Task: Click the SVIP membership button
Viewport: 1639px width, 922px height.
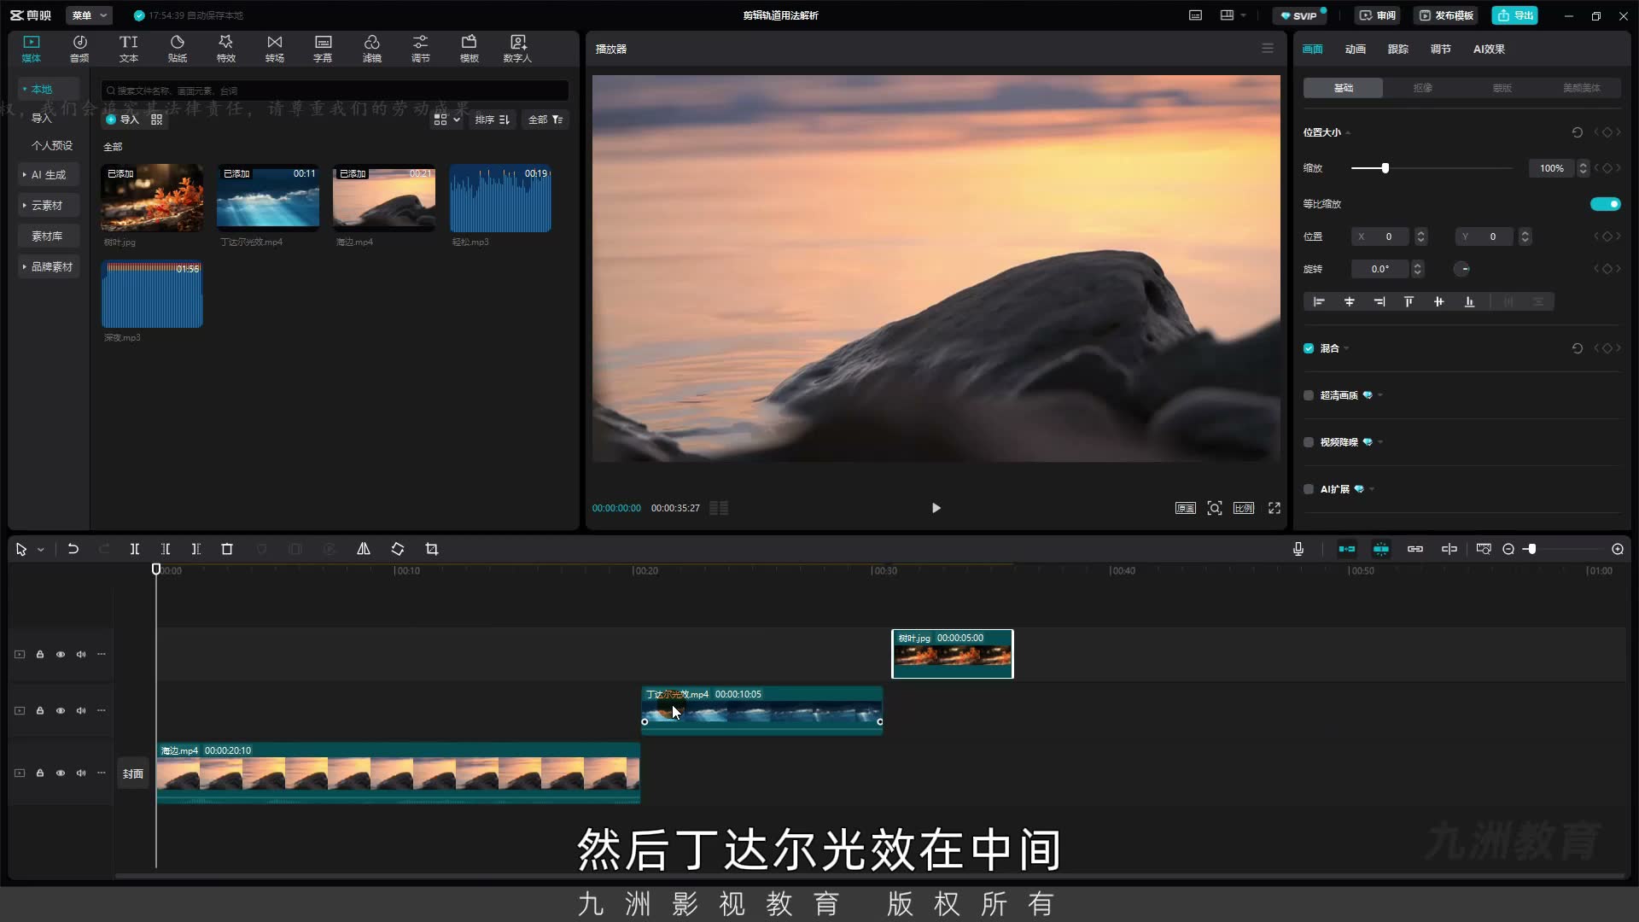Action: pos(1299,15)
